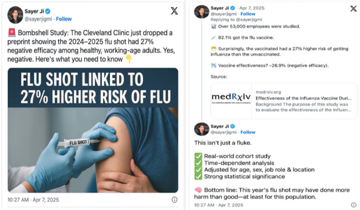Image resolution: width=360 pixels, height=210 pixels.
Task: Open the flu shot image in tweet
Action: (93, 130)
